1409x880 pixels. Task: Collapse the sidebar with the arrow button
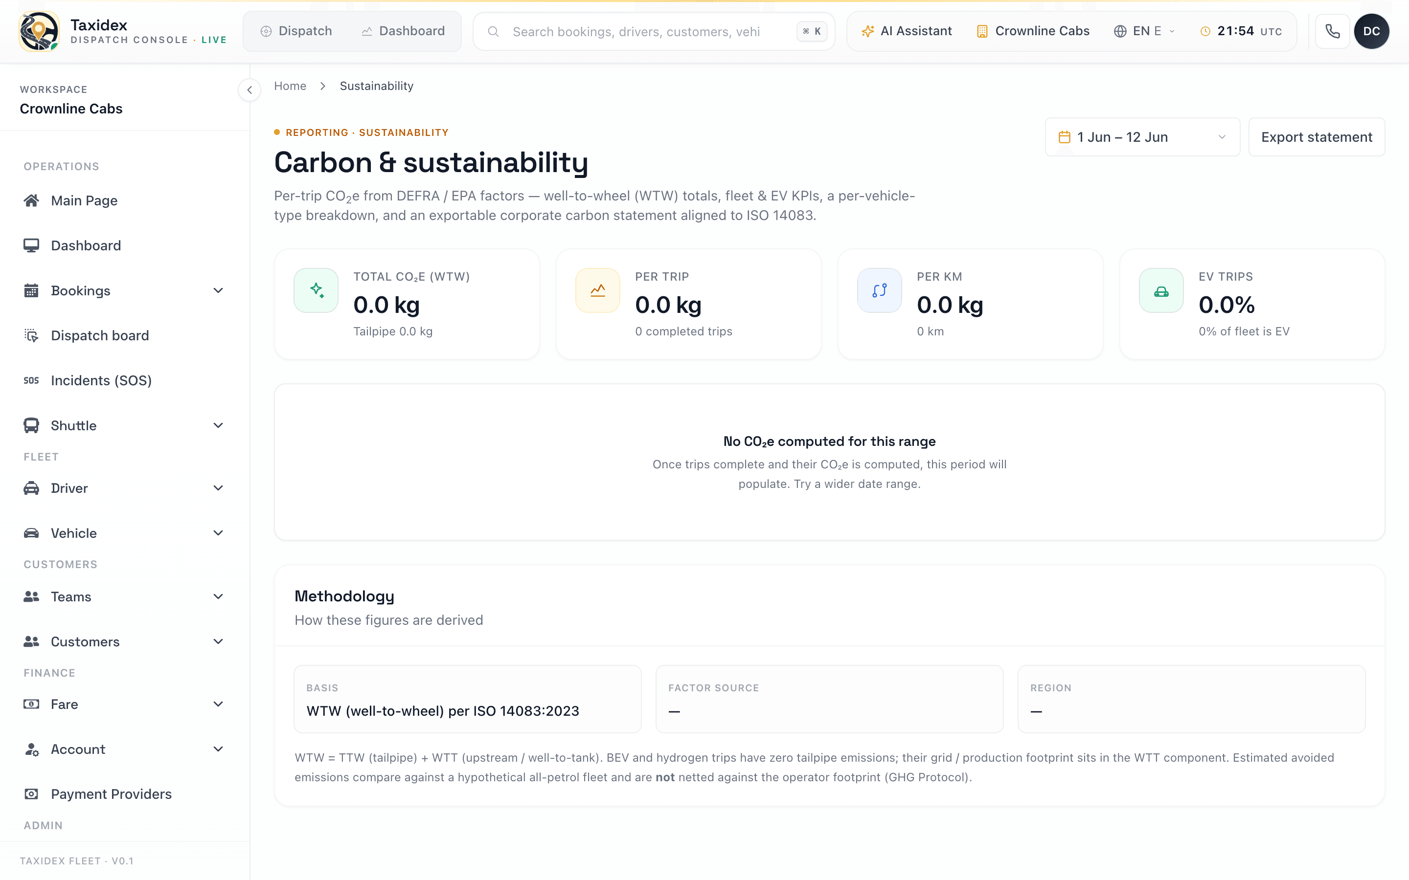(249, 89)
